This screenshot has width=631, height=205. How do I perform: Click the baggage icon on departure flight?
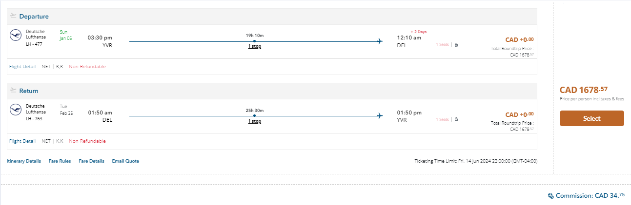(x=456, y=45)
